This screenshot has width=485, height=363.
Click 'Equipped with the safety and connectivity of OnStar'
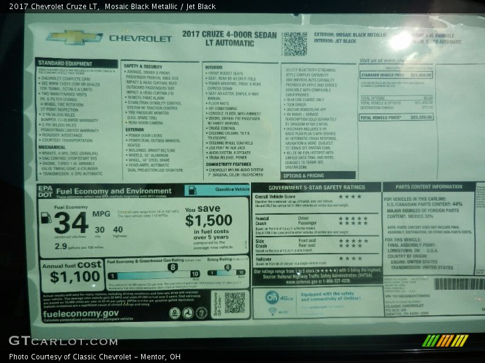pos(330,296)
